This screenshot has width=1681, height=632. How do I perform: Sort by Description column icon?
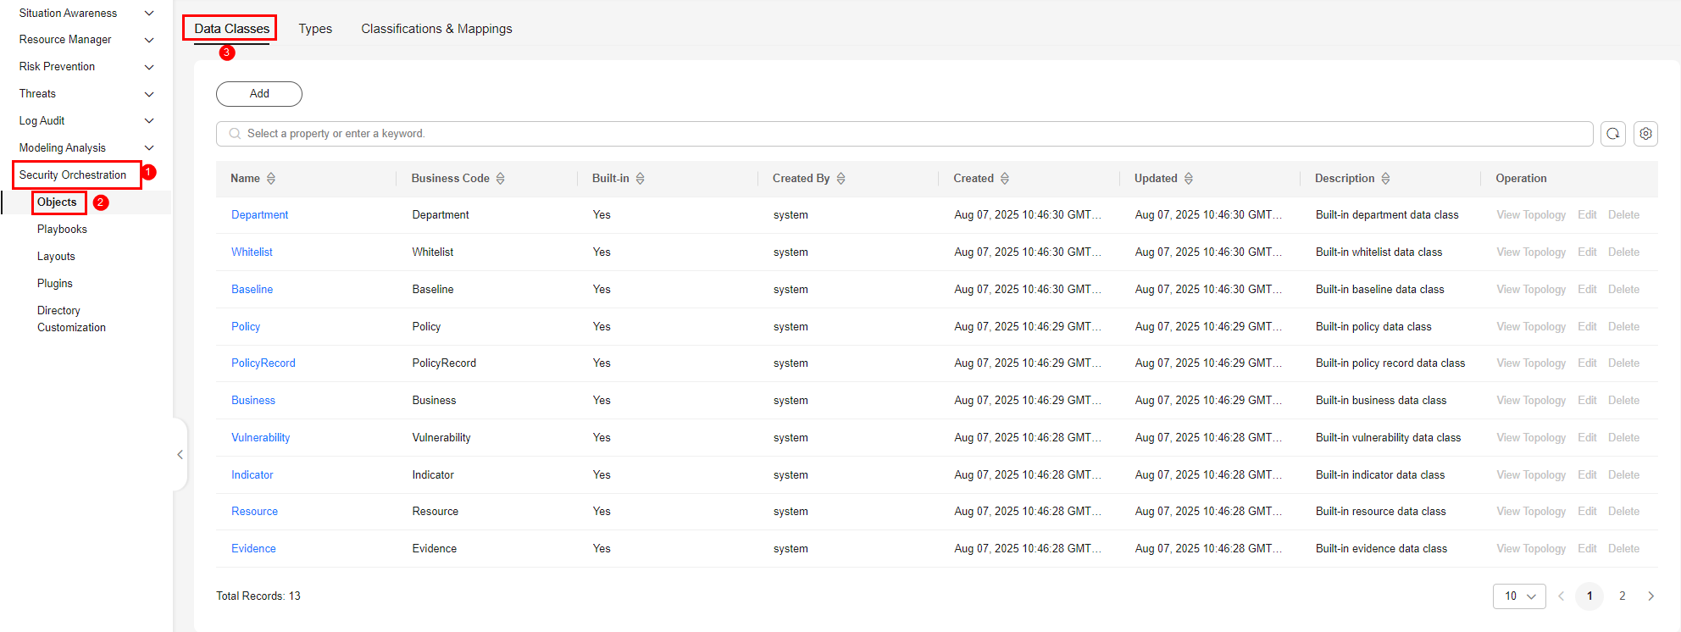click(x=1386, y=179)
